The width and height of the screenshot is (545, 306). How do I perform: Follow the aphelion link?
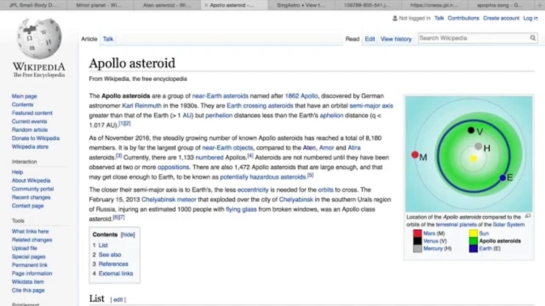[x=332, y=116]
